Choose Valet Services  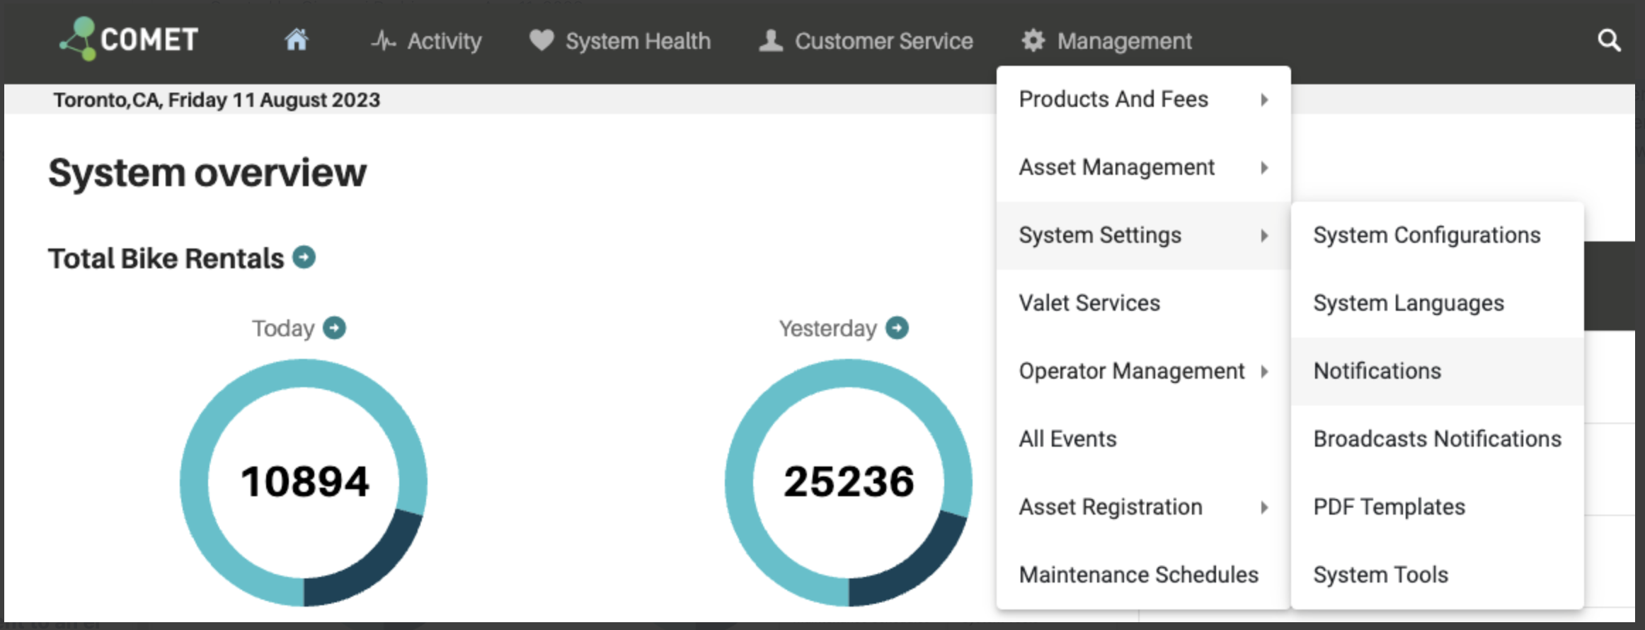pos(1143,304)
